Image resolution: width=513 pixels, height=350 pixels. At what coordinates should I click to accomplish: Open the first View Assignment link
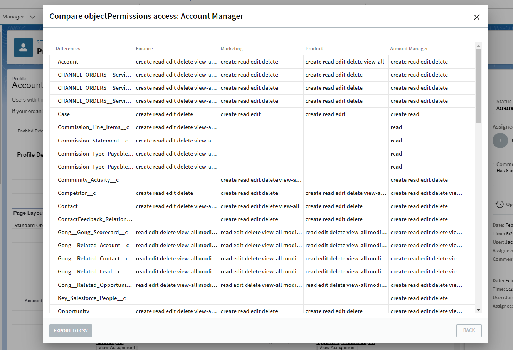116,347
